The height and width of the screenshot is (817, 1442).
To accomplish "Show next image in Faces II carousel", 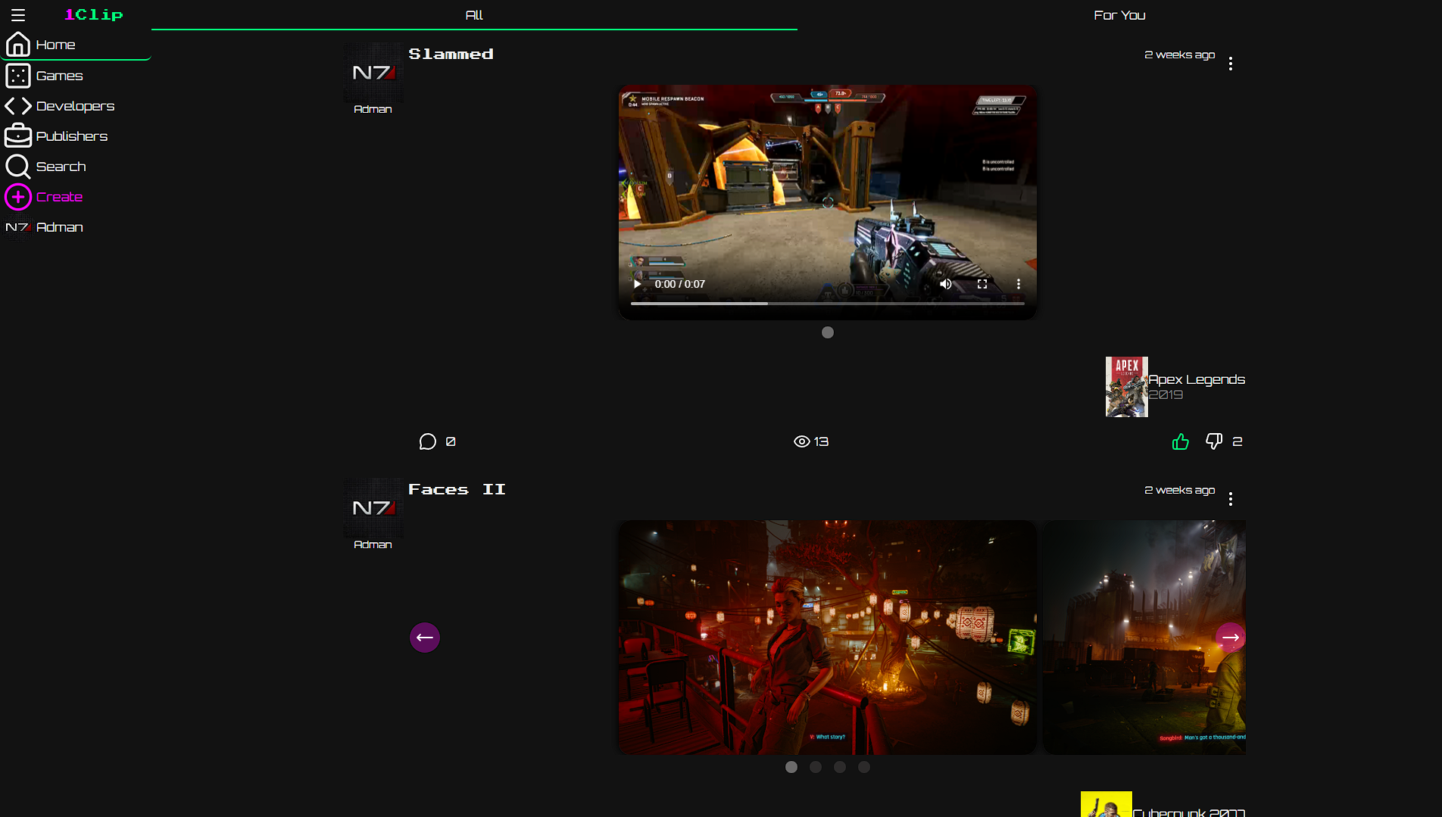I will (1230, 638).
